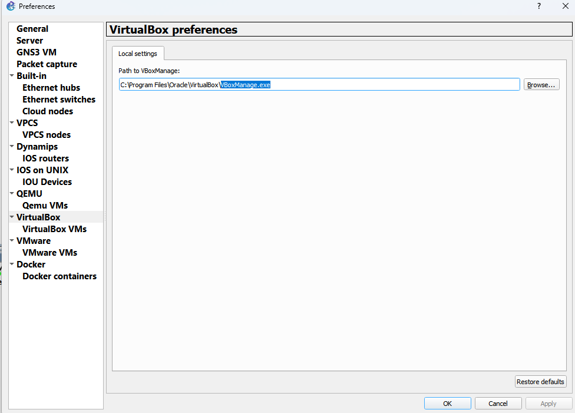The height and width of the screenshot is (413, 575).
Task: Restore defaults for VirtualBox preferences
Action: pos(540,381)
